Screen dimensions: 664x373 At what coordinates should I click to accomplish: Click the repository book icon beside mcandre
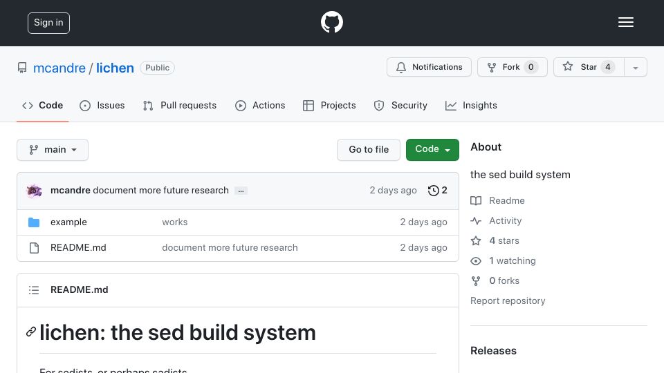tap(22, 68)
